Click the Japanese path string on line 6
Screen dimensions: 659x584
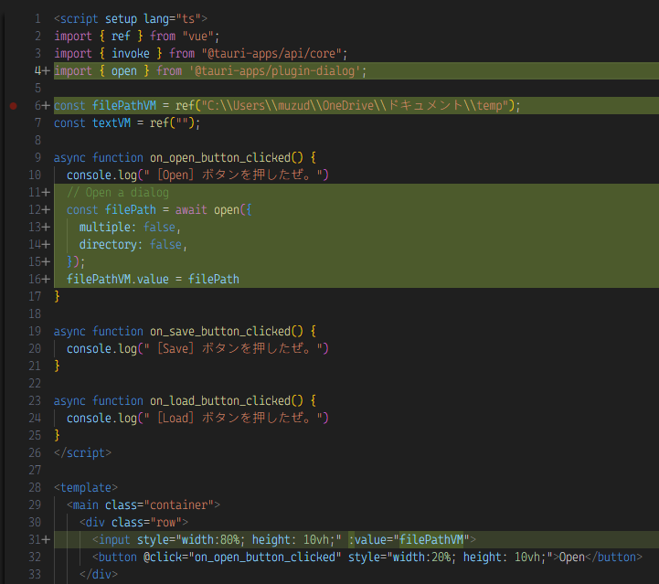pos(355,106)
